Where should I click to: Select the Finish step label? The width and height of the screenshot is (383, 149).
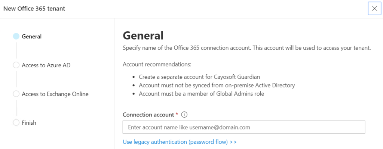click(x=29, y=122)
